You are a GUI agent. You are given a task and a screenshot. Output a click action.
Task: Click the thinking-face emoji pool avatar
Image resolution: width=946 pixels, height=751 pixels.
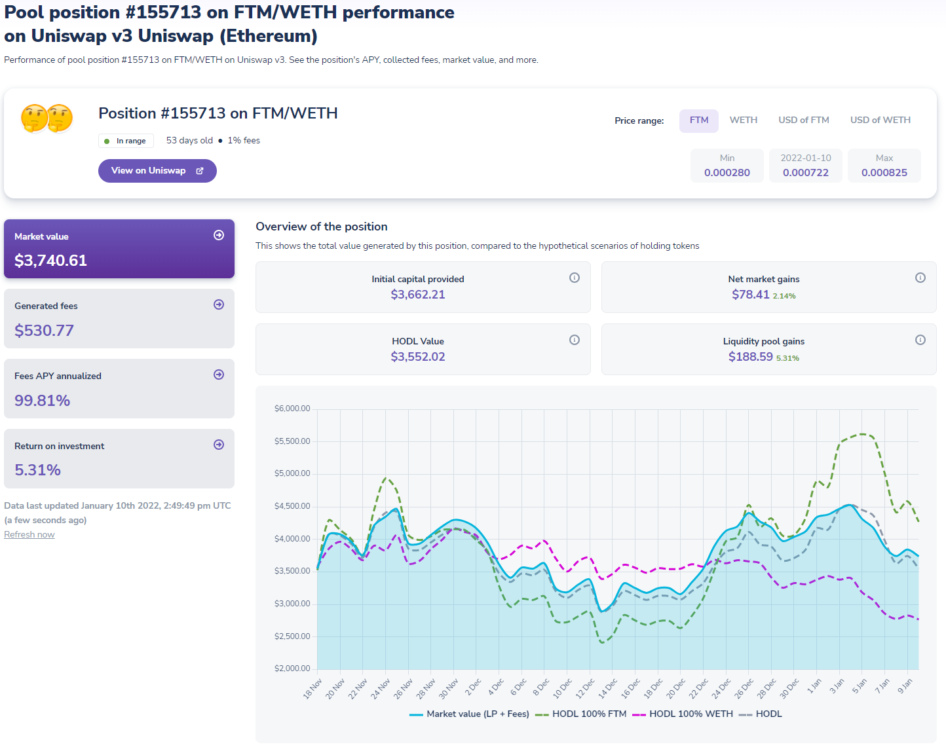(x=47, y=119)
